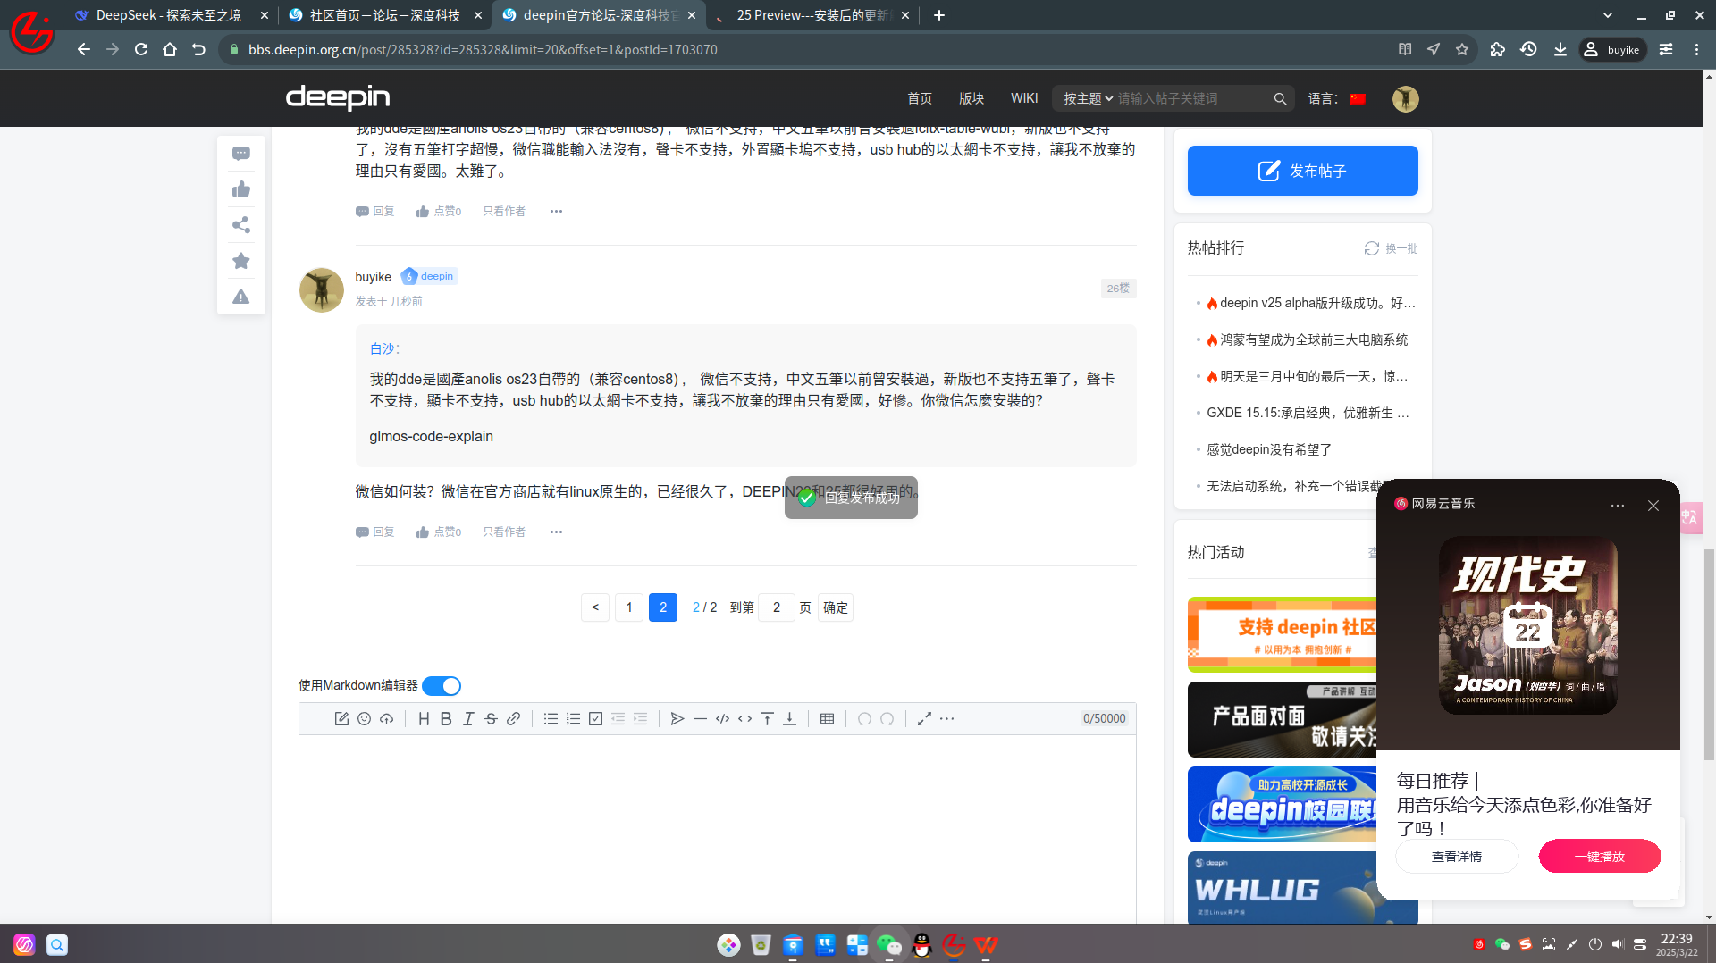Go to page 1 of the thread
Screen dimensions: 1716x963
coord(629,607)
